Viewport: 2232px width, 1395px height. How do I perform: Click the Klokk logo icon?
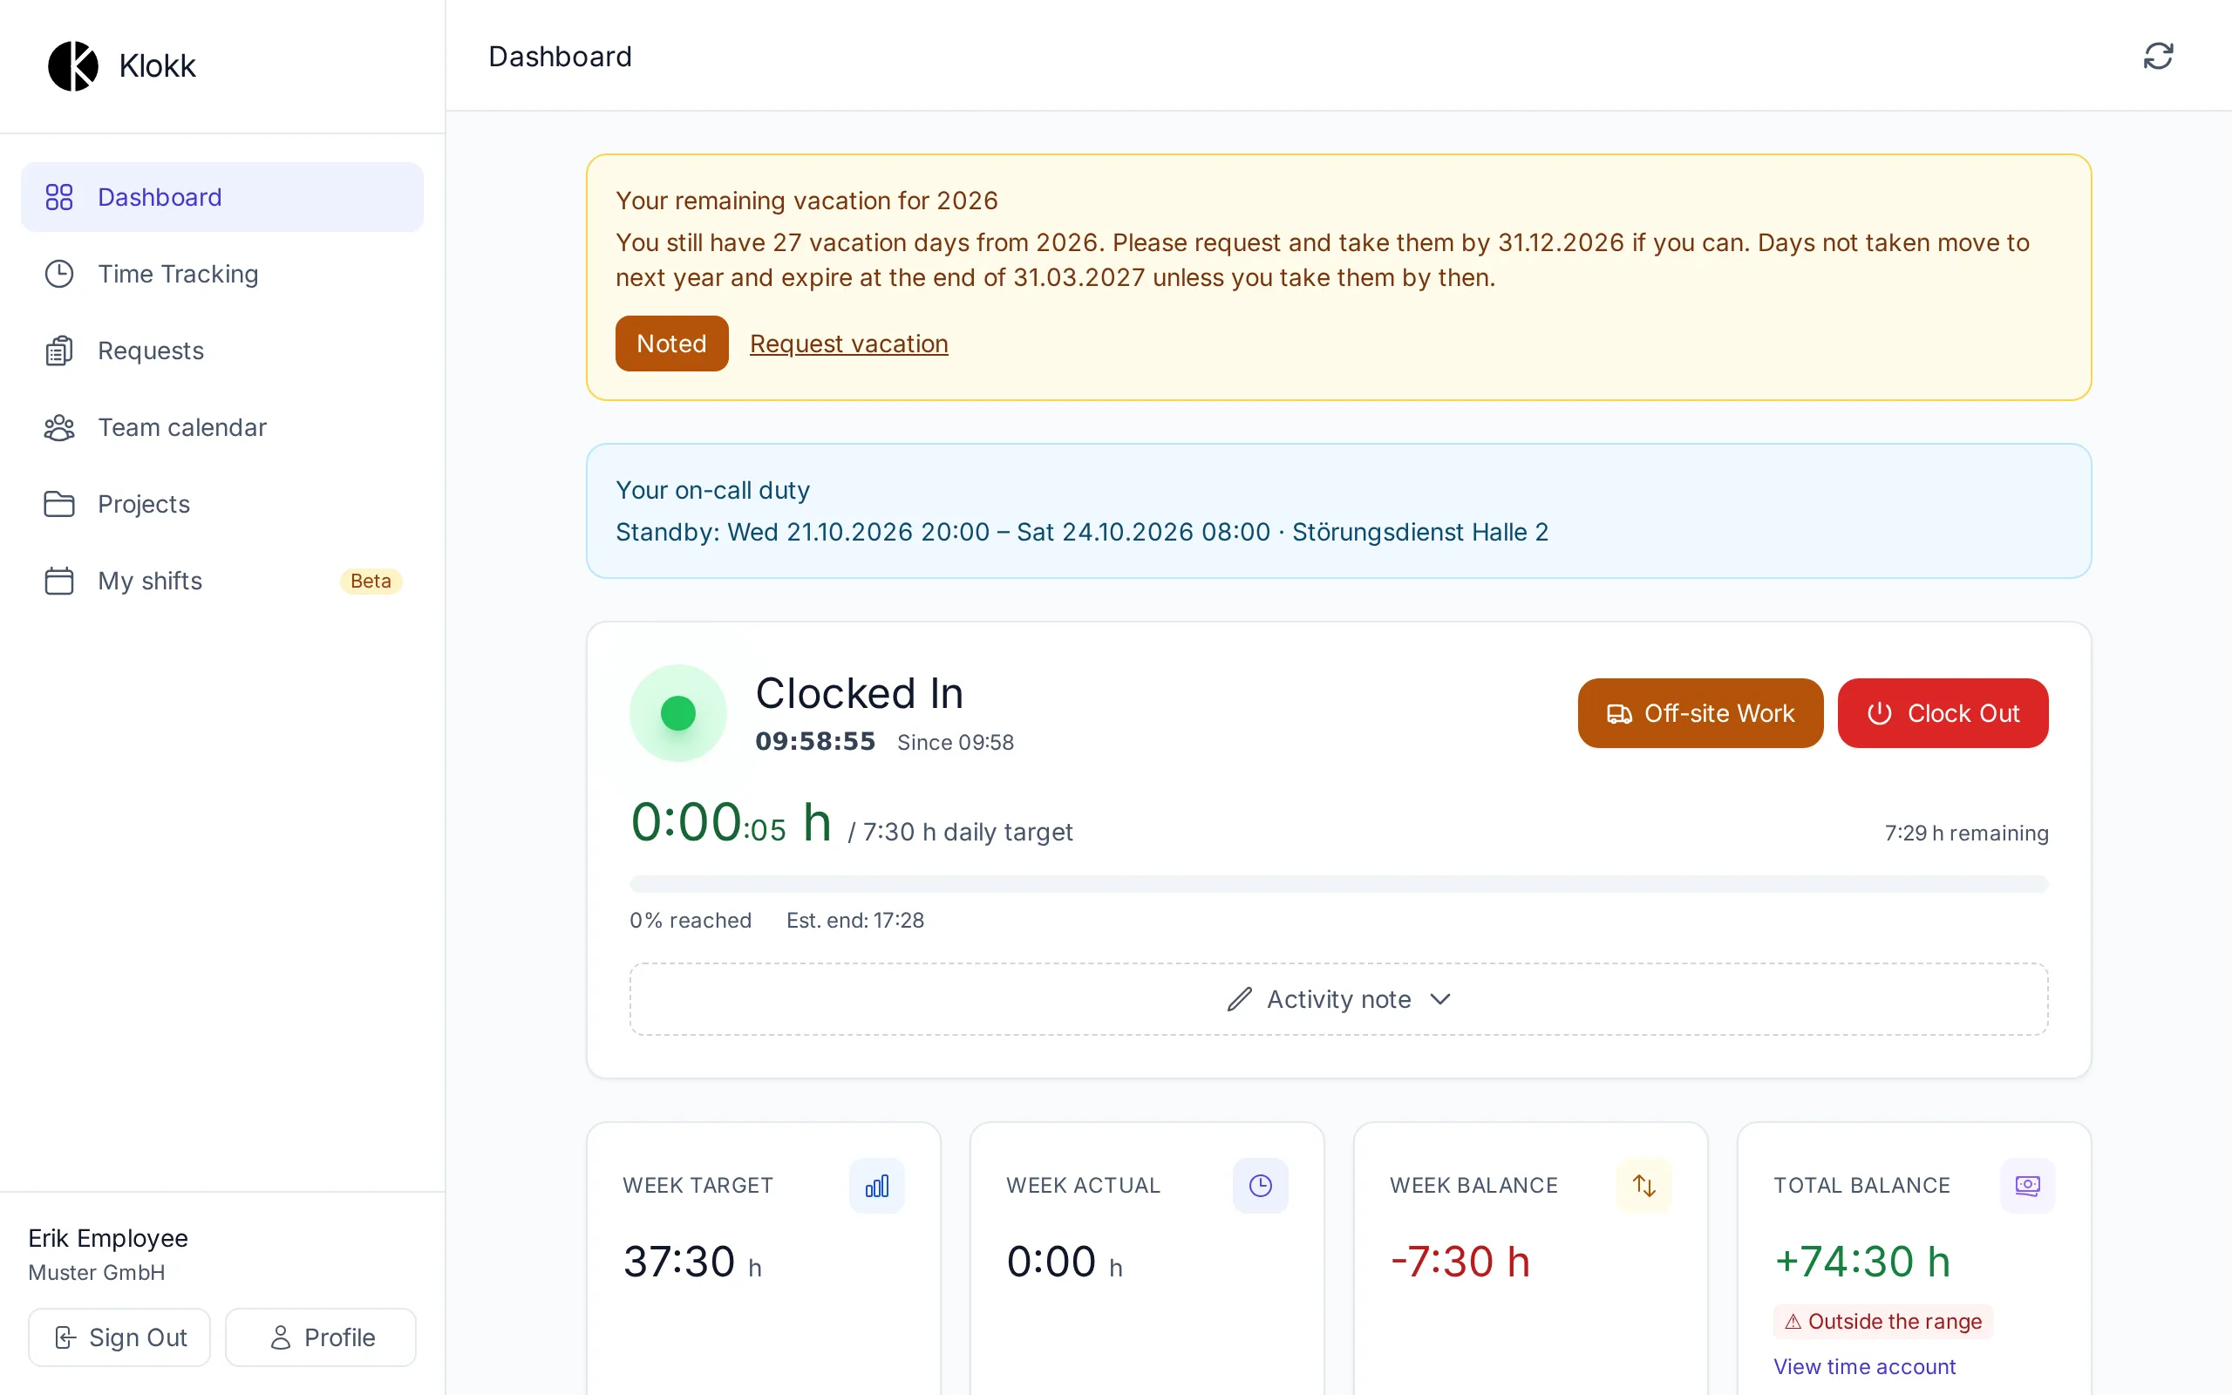coord(73,65)
